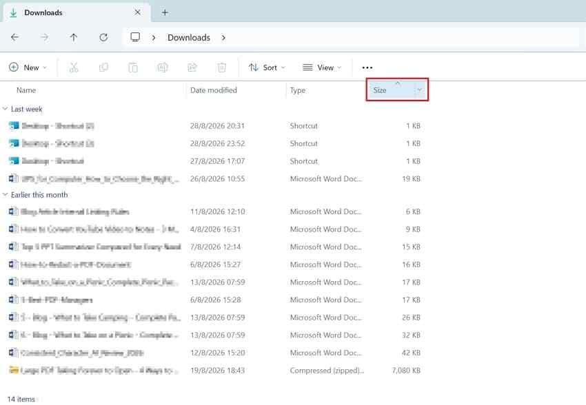Click the address bar empty path field
586x405 pixels.
pos(403,38)
